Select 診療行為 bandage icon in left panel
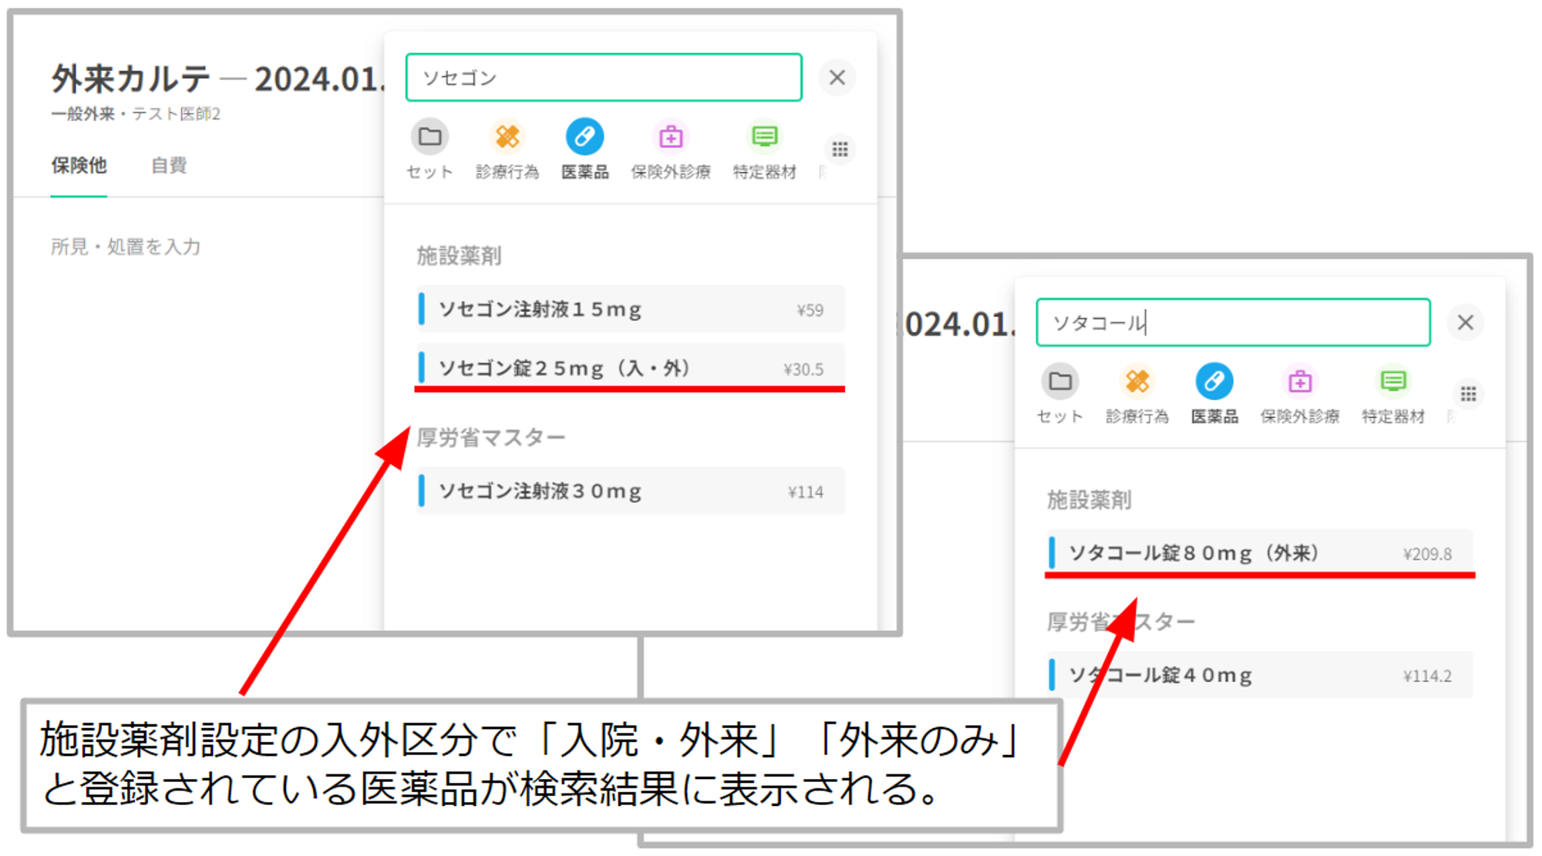 [507, 138]
